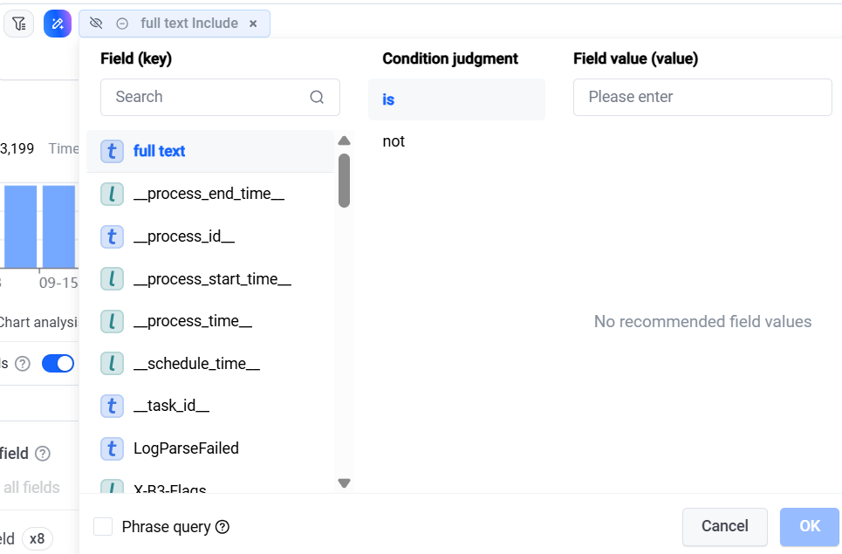
Task: Click the text type icon beside full text
Action: pyautogui.click(x=113, y=152)
